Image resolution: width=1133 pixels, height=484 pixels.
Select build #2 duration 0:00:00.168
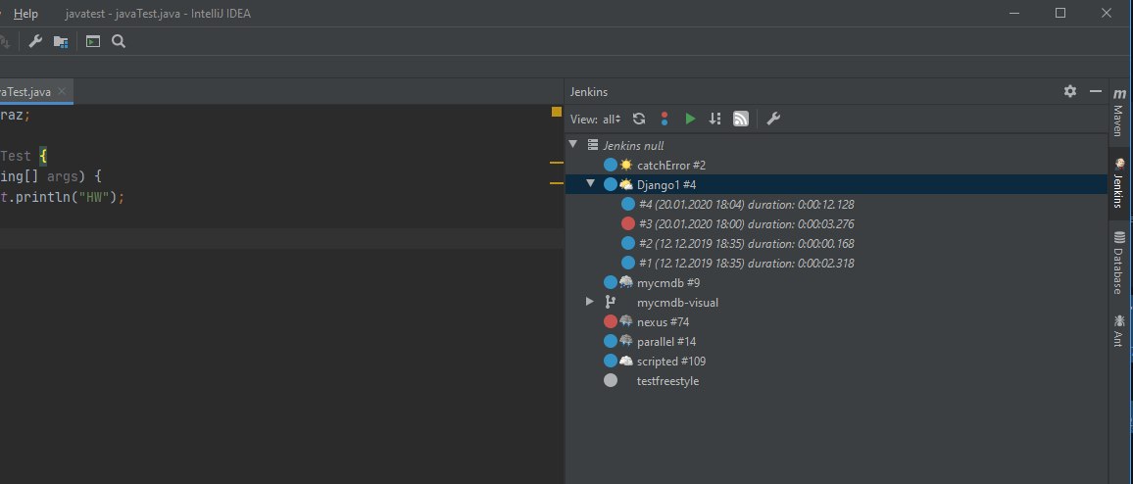click(747, 243)
